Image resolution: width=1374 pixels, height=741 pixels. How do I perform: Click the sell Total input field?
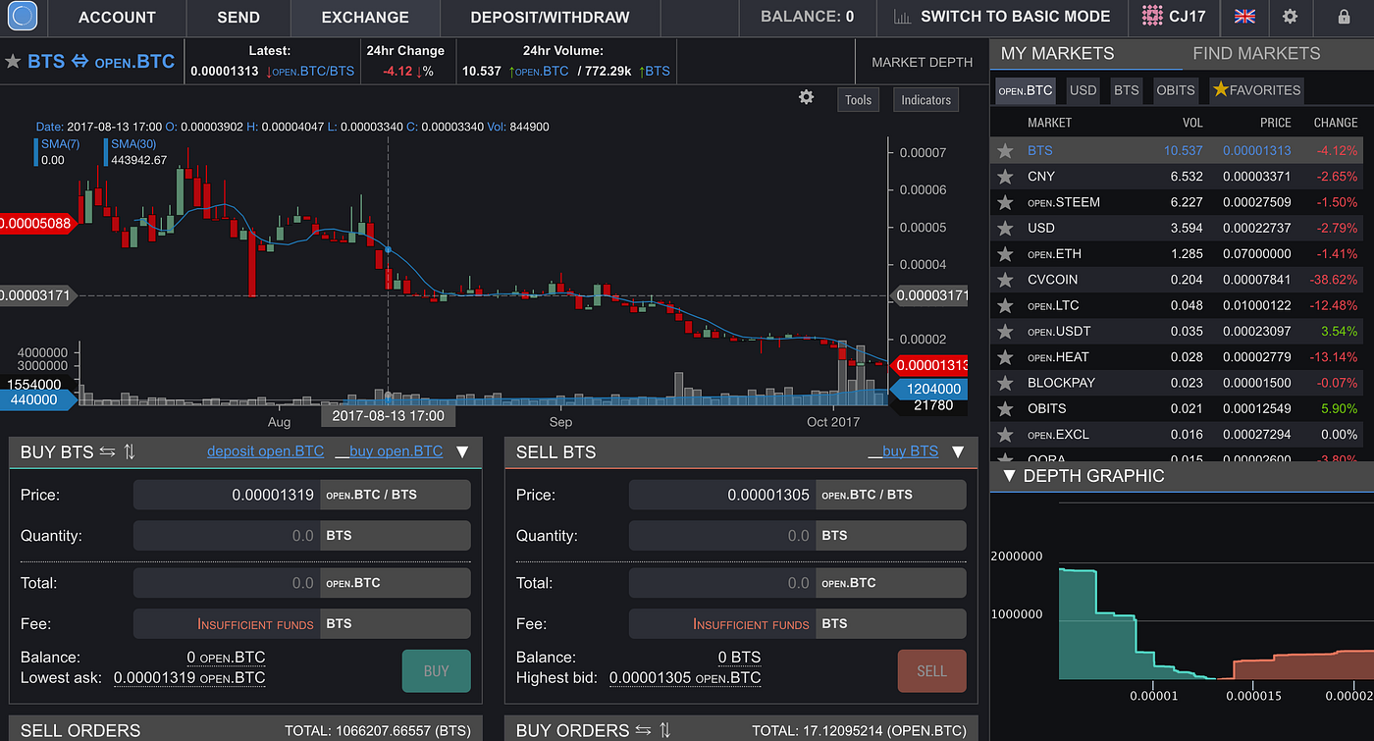[x=722, y=583]
